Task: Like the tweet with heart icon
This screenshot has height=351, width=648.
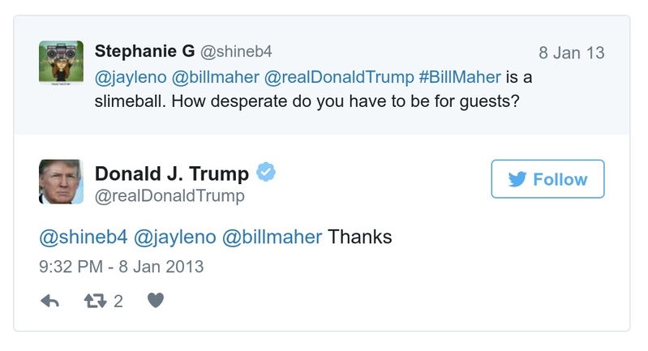Action: tap(157, 301)
